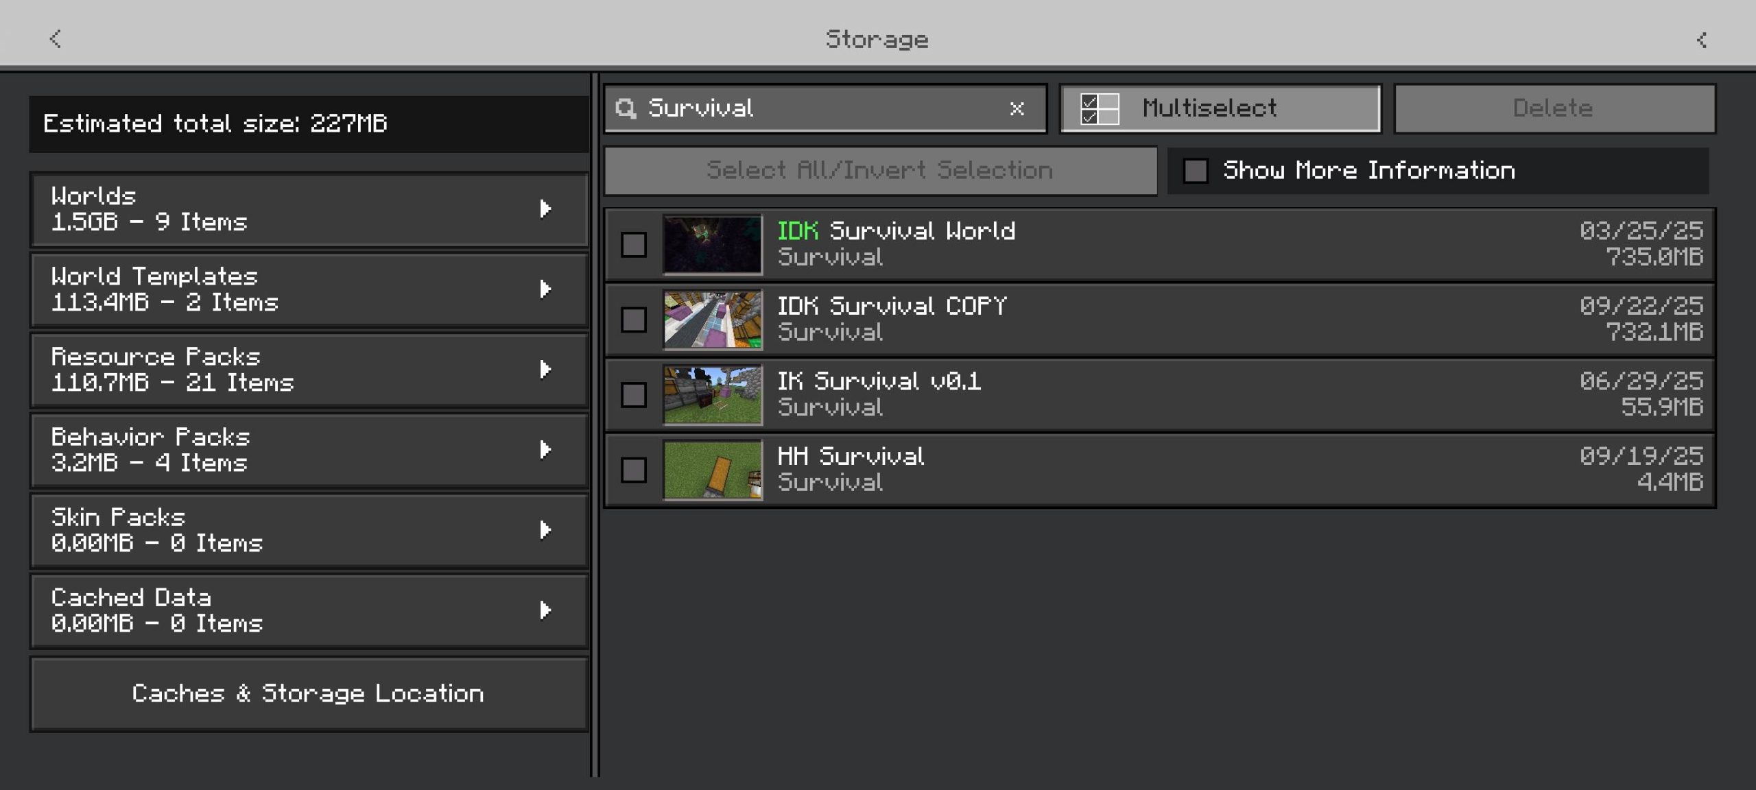Click the back arrow in Storage header
This screenshot has height=790, width=1756.
pyautogui.click(x=56, y=39)
